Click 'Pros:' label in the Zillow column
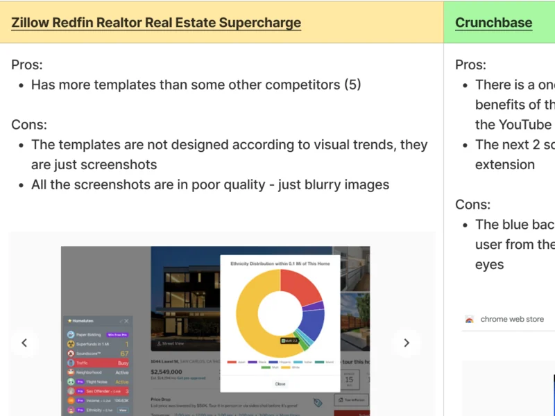Image resolution: width=555 pixels, height=416 pixels. coord(27,64)
